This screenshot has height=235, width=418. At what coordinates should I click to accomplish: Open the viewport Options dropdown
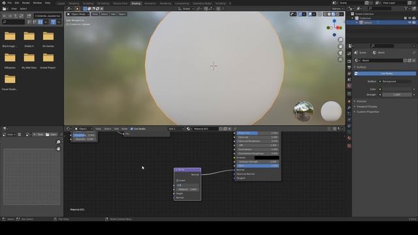pyautogui.click(x=337, y=8)
